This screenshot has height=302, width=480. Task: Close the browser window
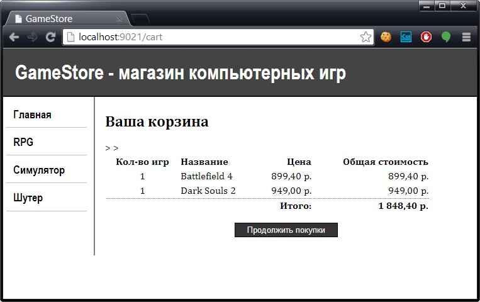pos(463,6)
